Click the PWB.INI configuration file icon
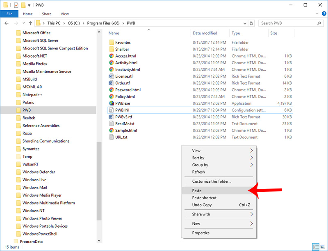Image resolution: width=328 pixels, height=251 pixels. [112, 110]
